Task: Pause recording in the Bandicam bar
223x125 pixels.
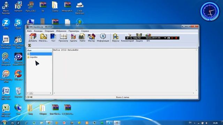Action: (172, 38)
